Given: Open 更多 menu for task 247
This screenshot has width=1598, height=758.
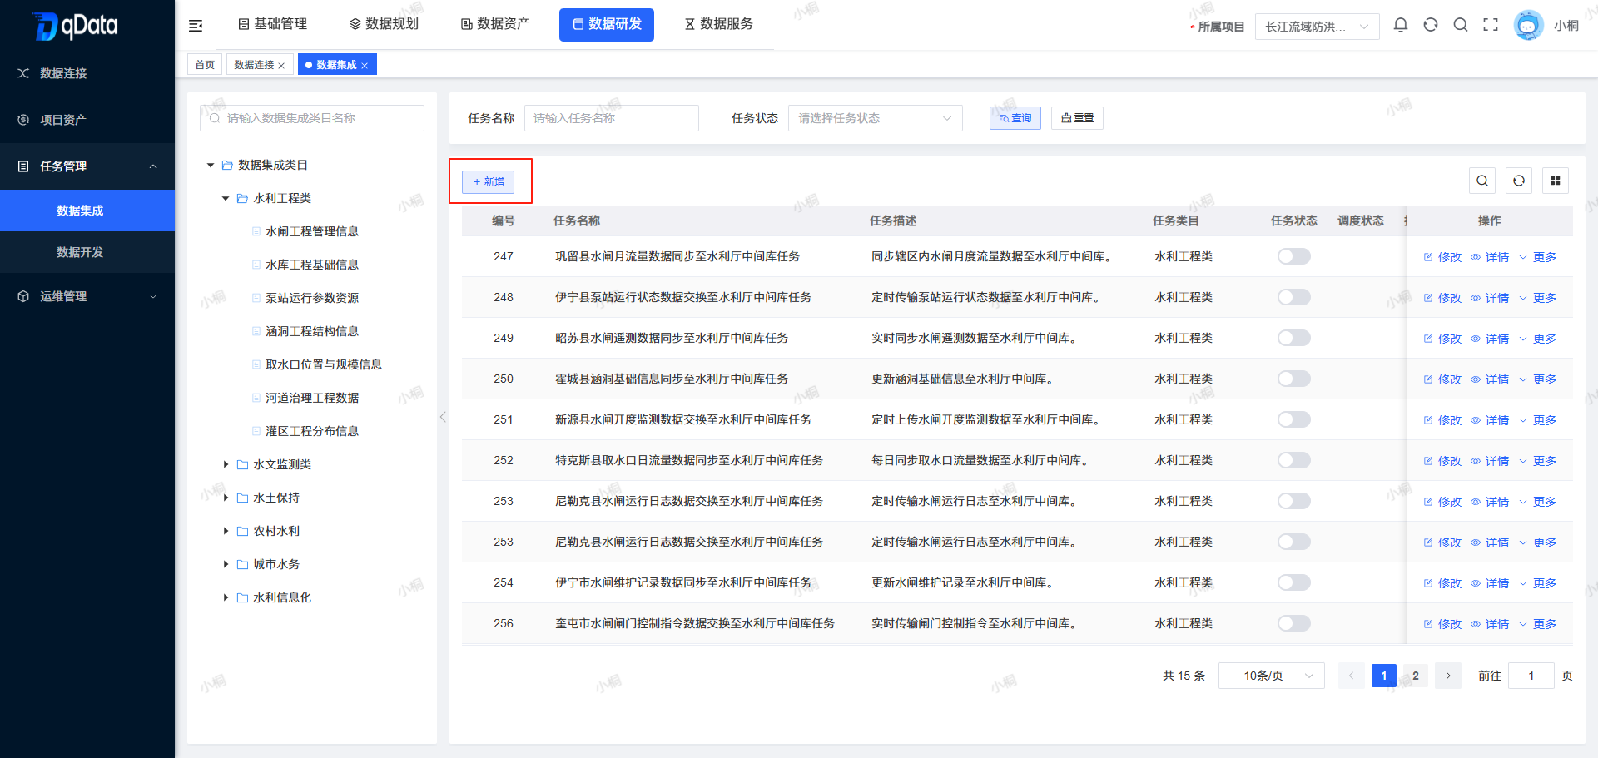Looking at the screenshot, I should (x=1537, y=257).
